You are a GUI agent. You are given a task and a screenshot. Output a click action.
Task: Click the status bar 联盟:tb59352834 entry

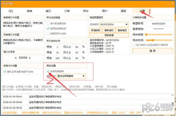tap(73, 112)
